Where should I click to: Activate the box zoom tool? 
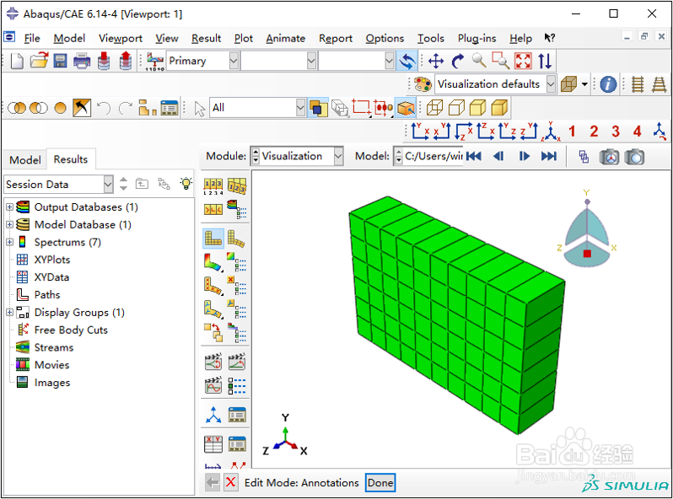500,61
